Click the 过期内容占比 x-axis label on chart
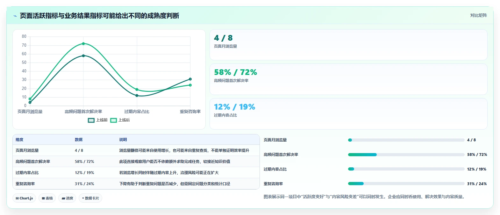This screenshot has width=500, height=215. [137, 112]
